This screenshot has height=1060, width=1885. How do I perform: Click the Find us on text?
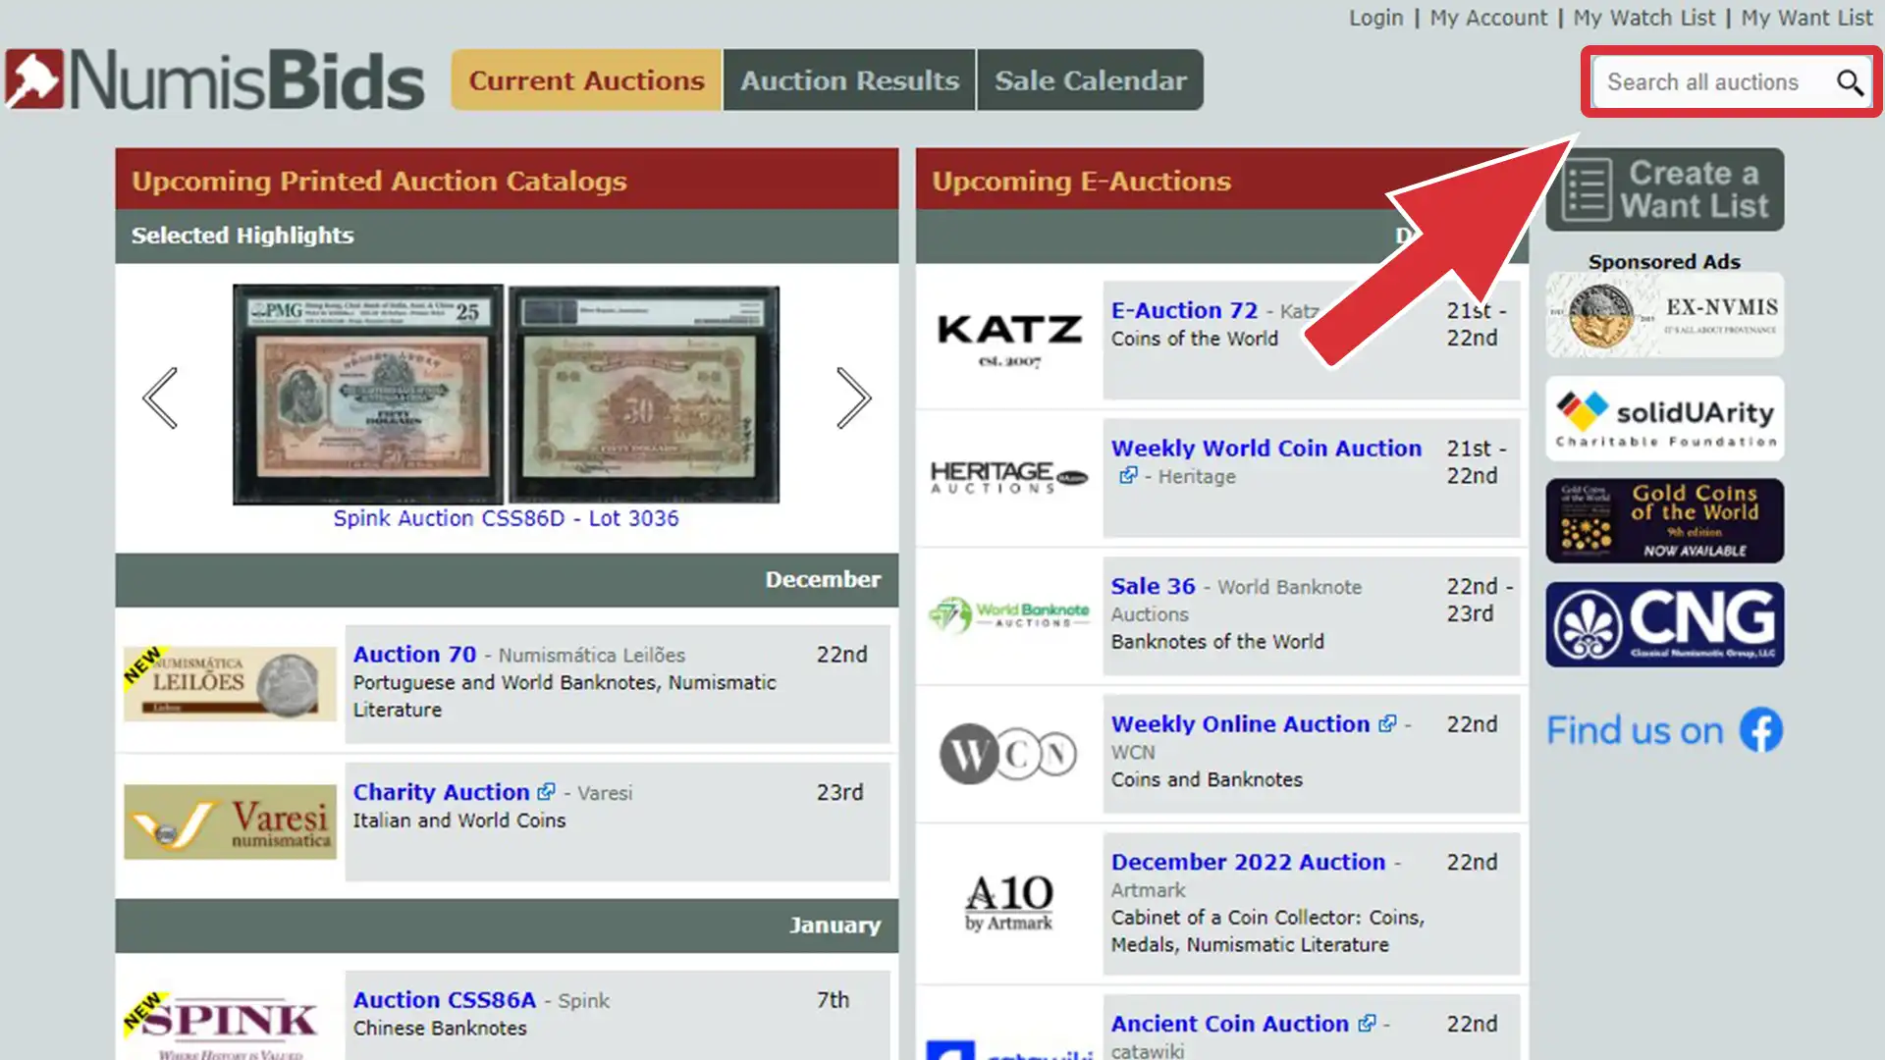(x=1635, y=730)
